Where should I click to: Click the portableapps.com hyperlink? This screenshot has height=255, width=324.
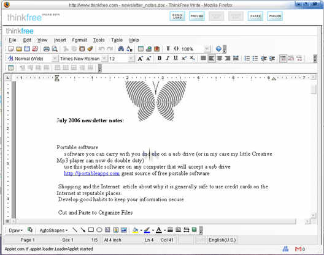click(92, 174)
